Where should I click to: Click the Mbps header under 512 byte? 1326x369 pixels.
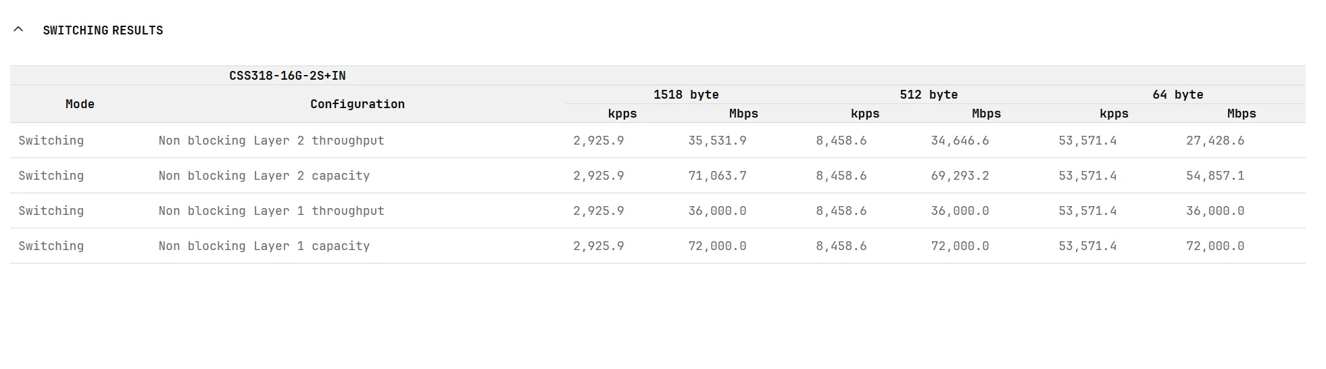point(986,114)
